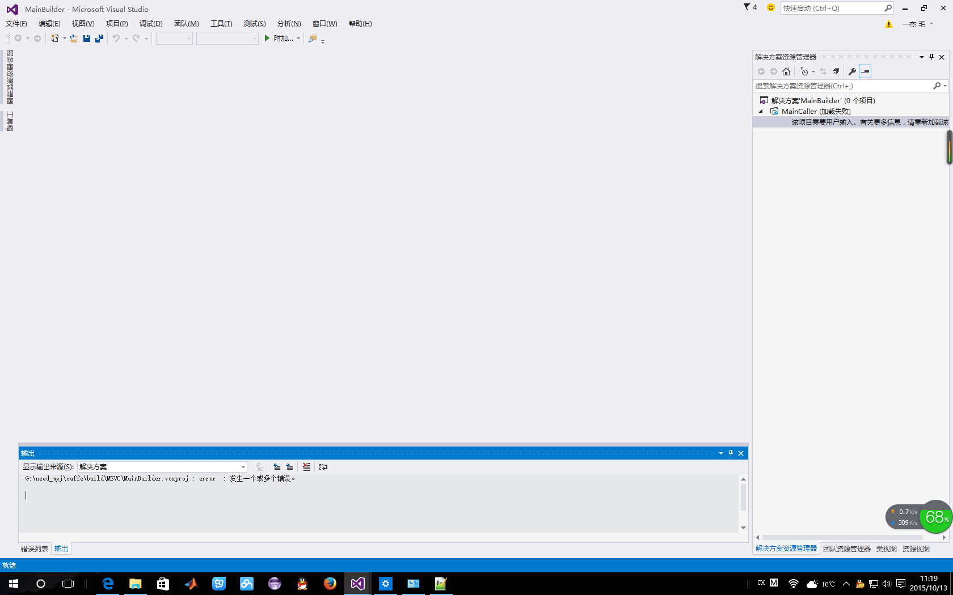Open the solution platforms combo box
The width and height of the screenshot is (953, 595).
point(227,39)
